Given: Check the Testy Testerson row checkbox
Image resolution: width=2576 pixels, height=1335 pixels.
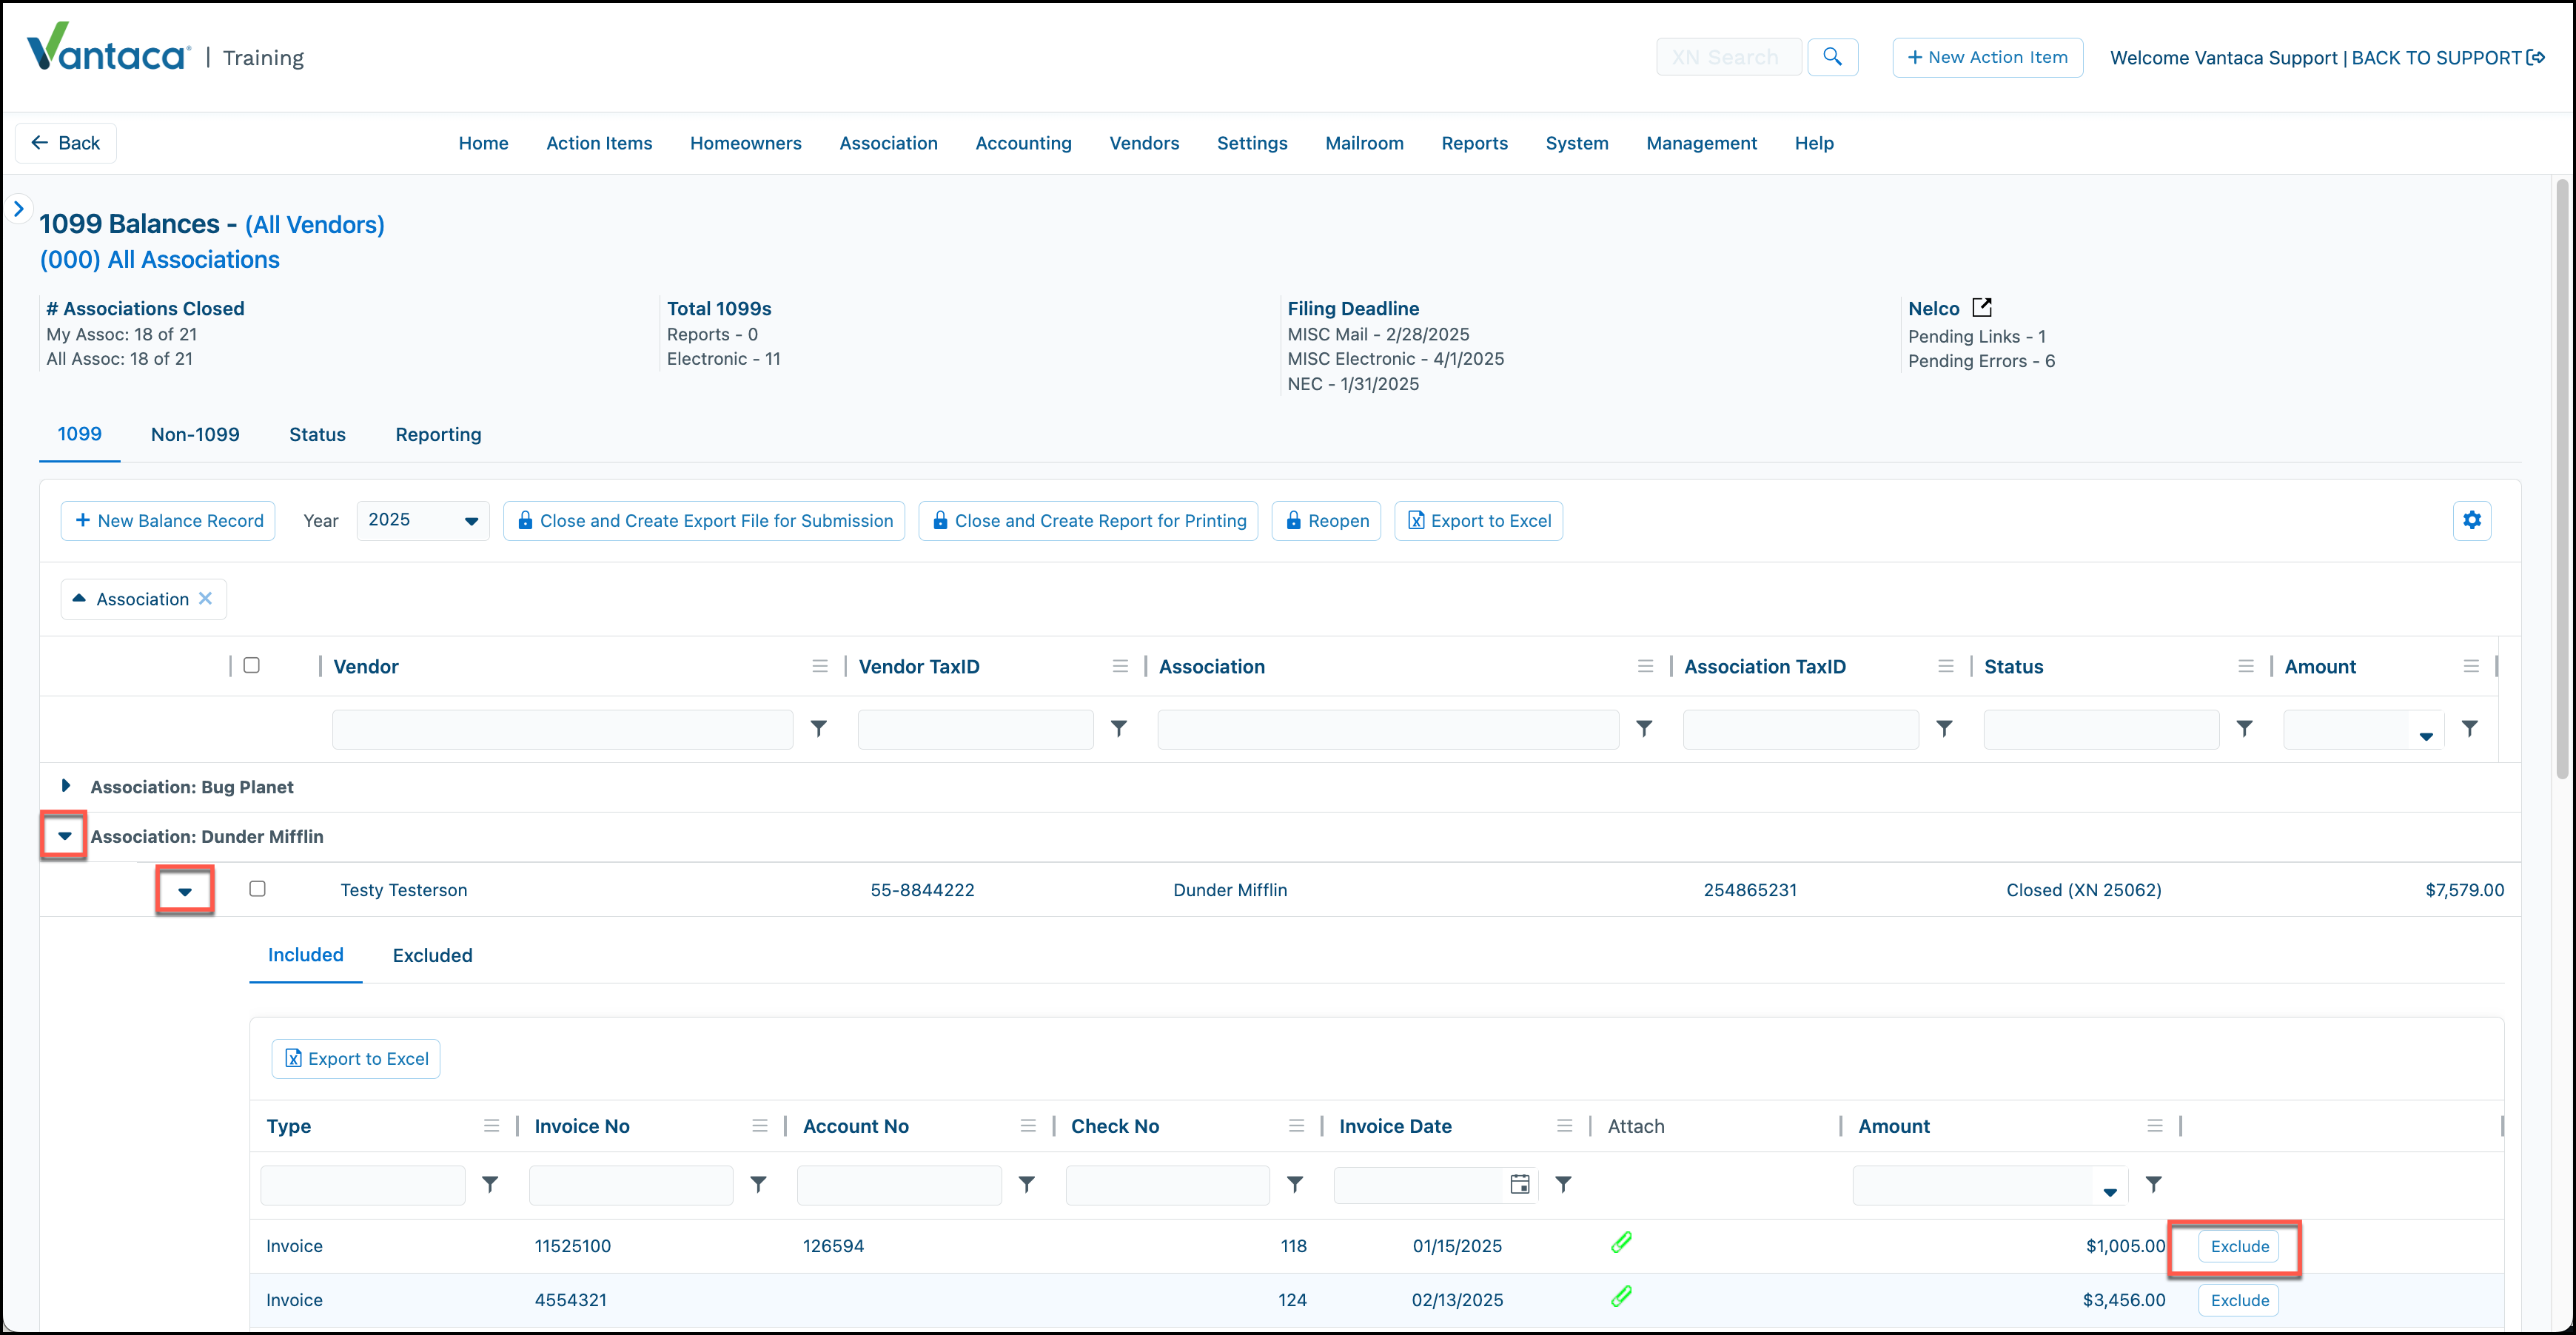Looking at the screenshot, I should 257,889.
